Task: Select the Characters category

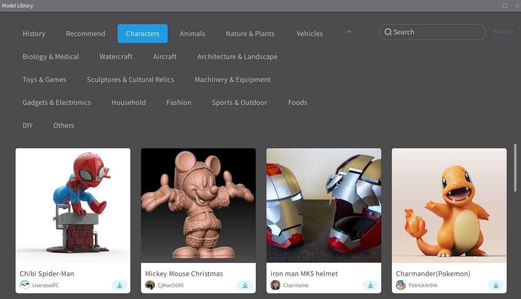Action: click(x=142, y=33)
